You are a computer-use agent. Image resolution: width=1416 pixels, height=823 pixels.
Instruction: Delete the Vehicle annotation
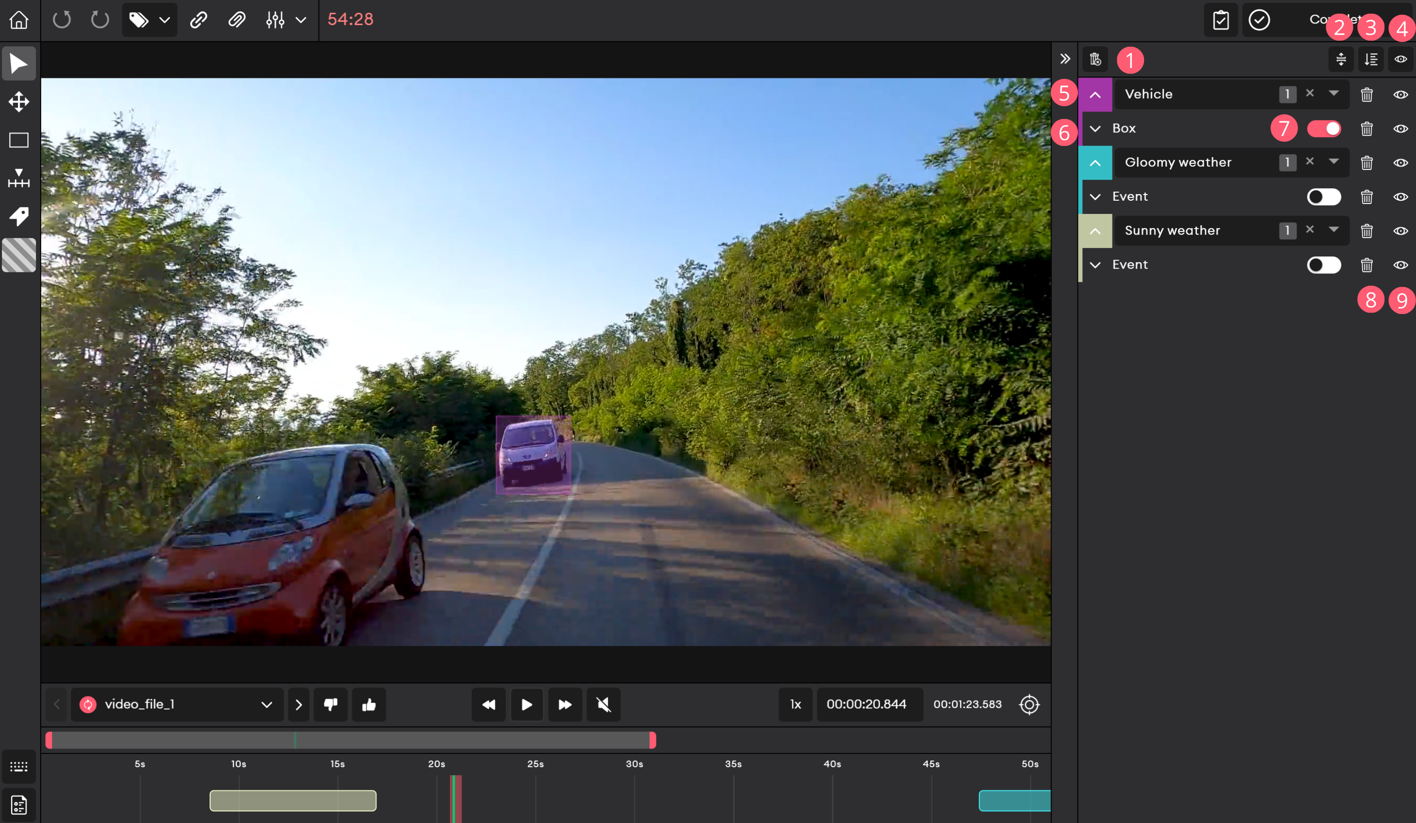(1366, 94)
